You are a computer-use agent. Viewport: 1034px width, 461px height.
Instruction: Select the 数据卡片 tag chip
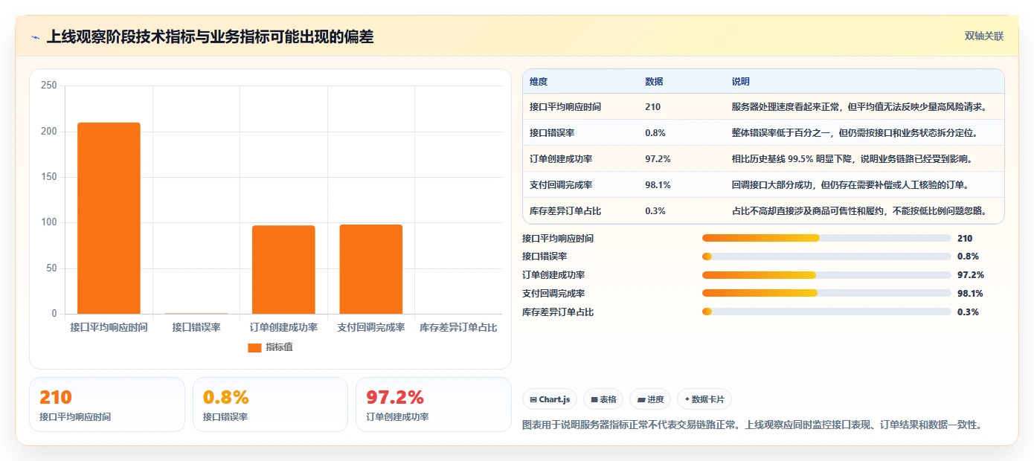[704, 399]
